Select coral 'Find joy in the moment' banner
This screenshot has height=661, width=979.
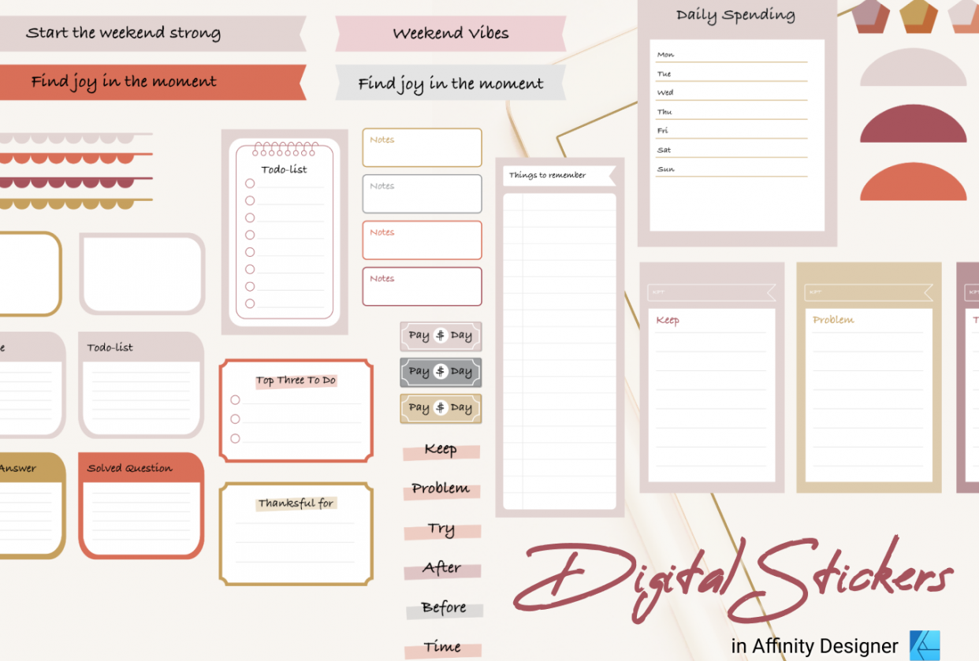tap(153, 82)
